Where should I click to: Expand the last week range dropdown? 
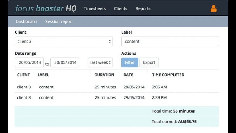tap(100, 62)
